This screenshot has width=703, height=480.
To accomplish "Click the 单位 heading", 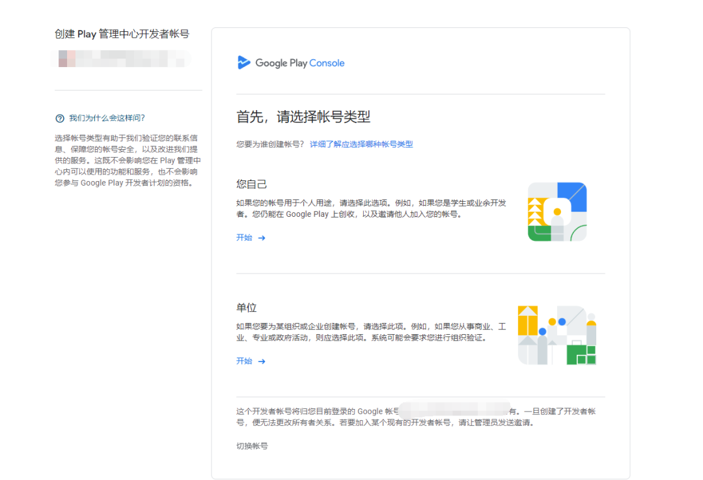I will [247, 308].
